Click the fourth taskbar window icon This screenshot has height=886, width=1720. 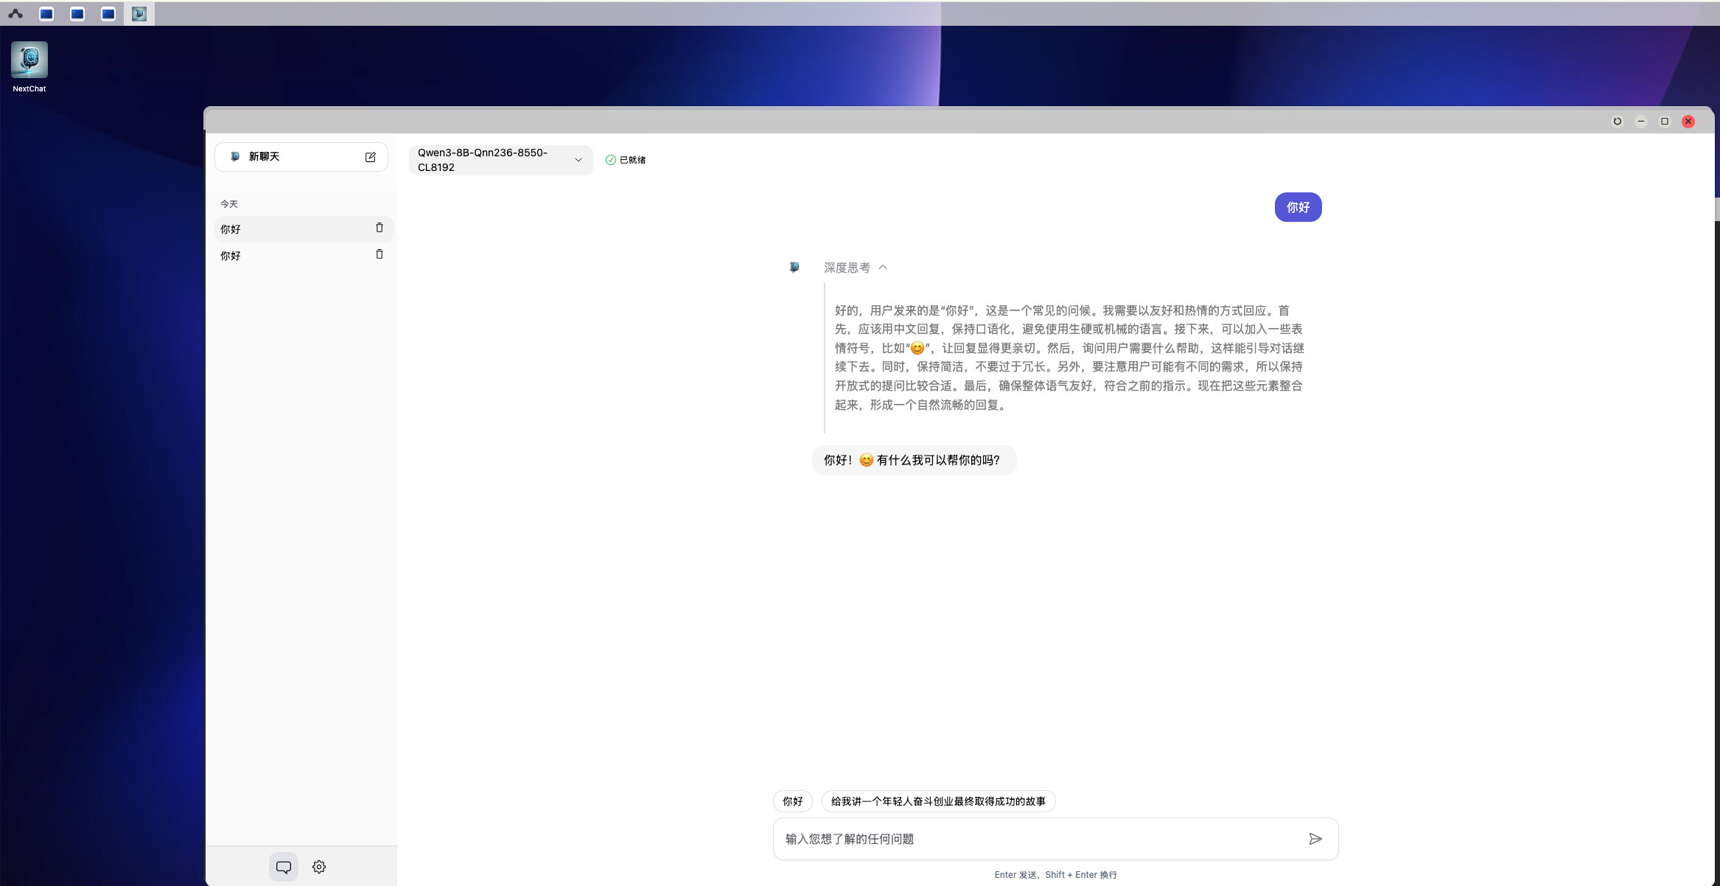(x=139, y=14)
